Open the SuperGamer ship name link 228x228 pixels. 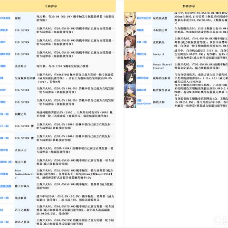coord(144,102)
